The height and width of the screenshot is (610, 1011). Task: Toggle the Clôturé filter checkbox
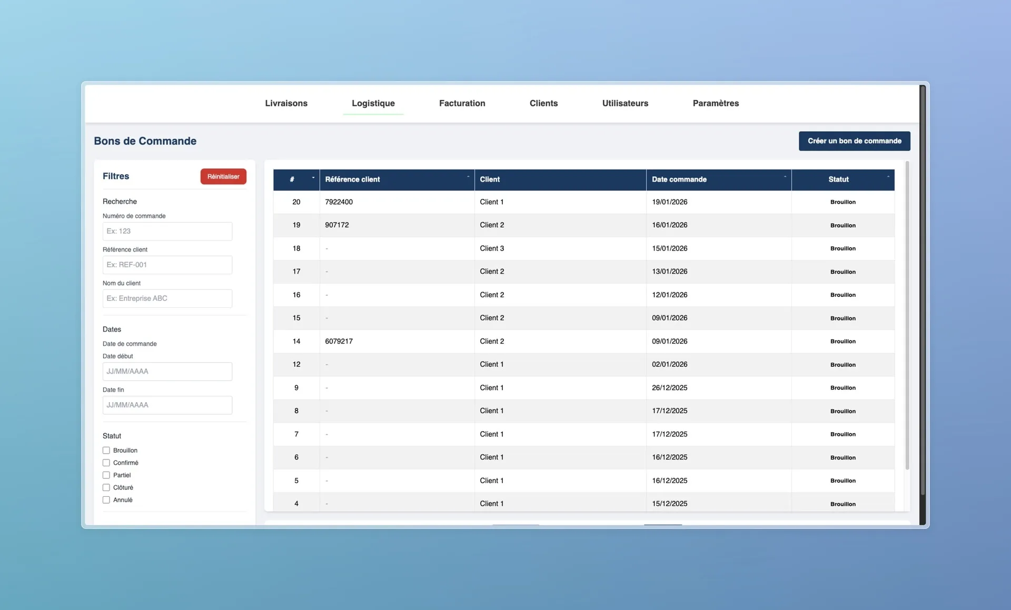(106, 488)
